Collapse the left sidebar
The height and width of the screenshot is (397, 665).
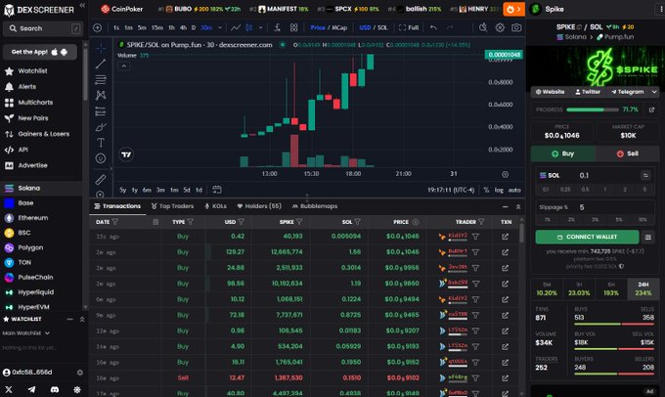click(x=82, y=6)
